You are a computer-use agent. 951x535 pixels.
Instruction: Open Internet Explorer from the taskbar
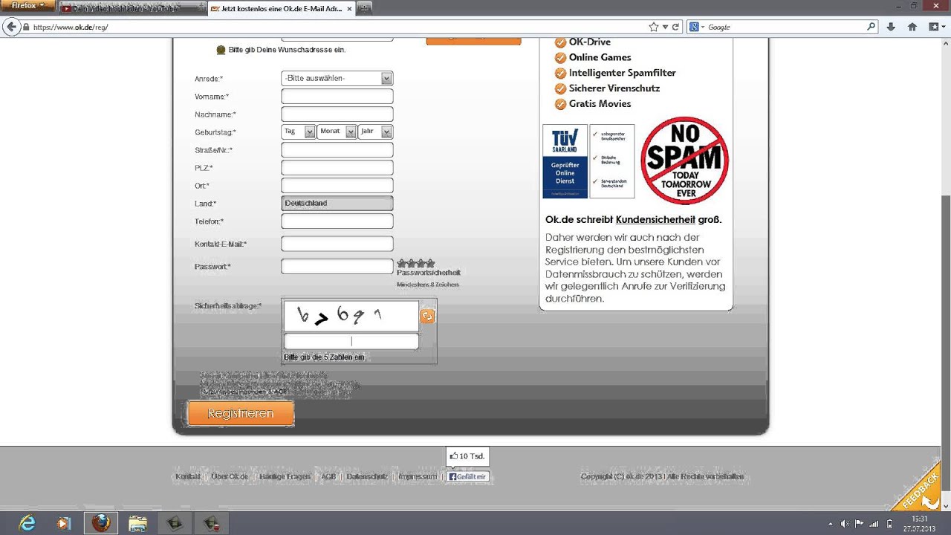click(27, 523)
